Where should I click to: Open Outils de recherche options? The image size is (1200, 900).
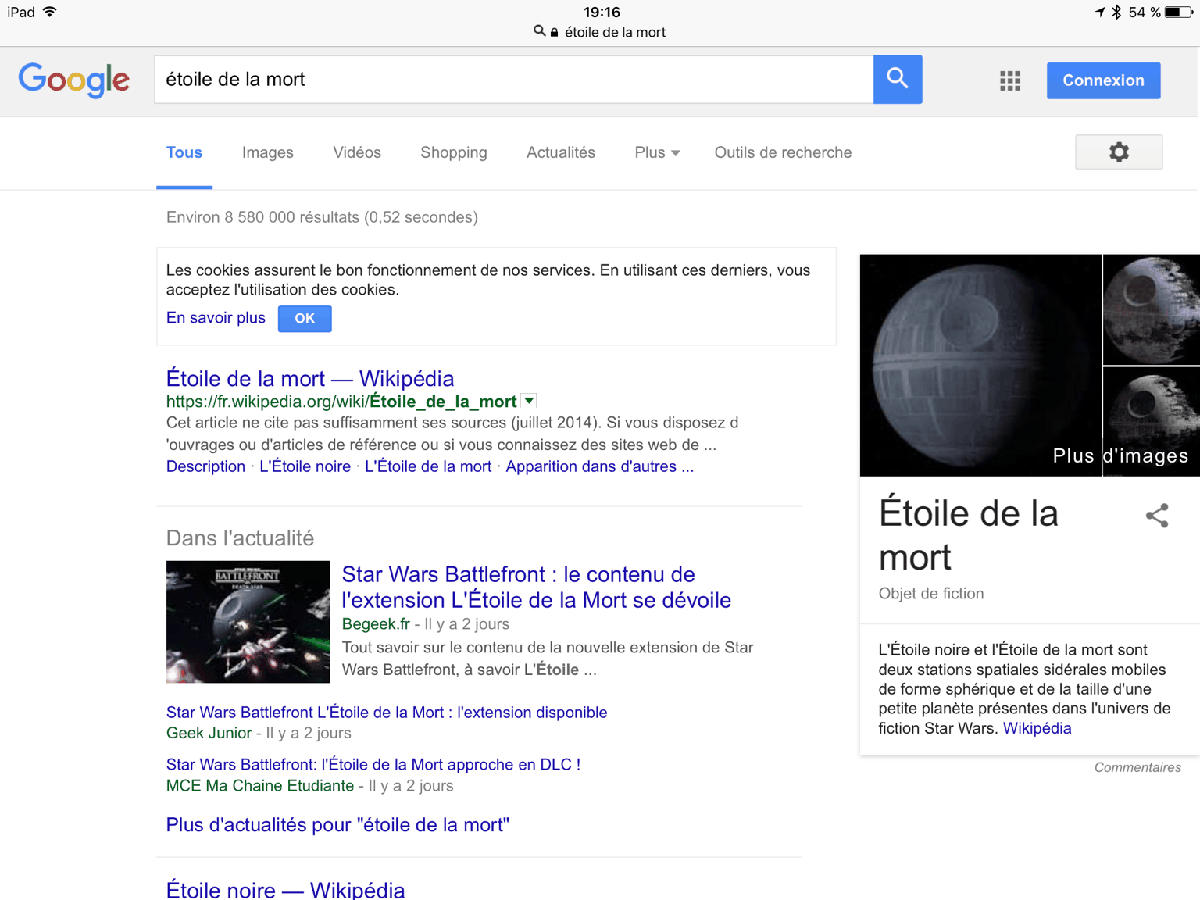[x=782, y=152]
